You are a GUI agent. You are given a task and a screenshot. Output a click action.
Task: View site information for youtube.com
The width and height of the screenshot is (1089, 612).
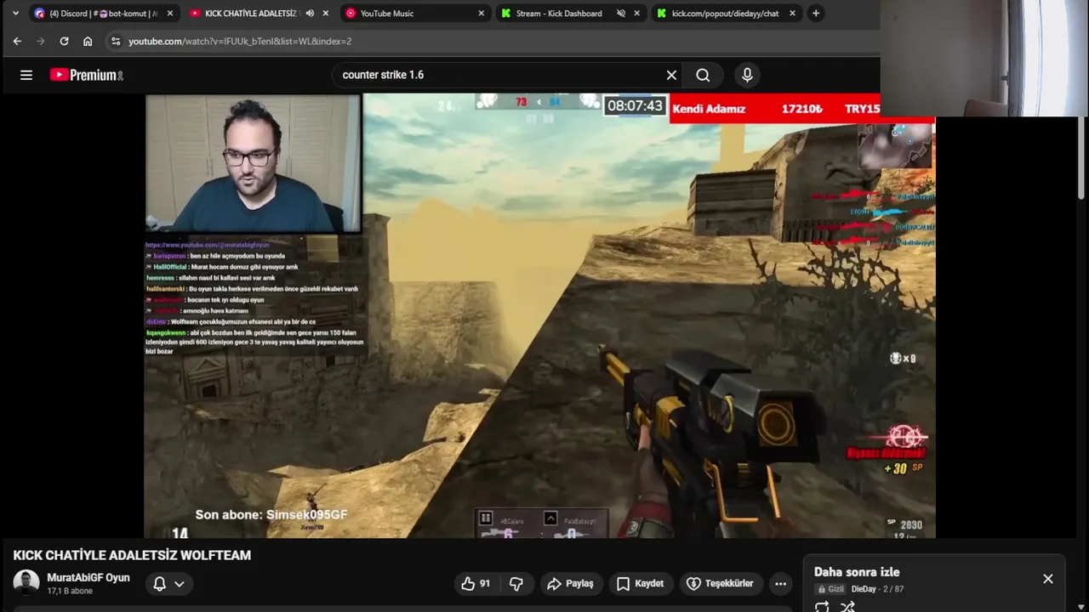coord(116,41)
